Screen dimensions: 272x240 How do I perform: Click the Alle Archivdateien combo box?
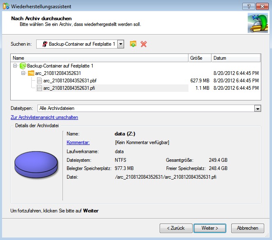coord(149,108)
